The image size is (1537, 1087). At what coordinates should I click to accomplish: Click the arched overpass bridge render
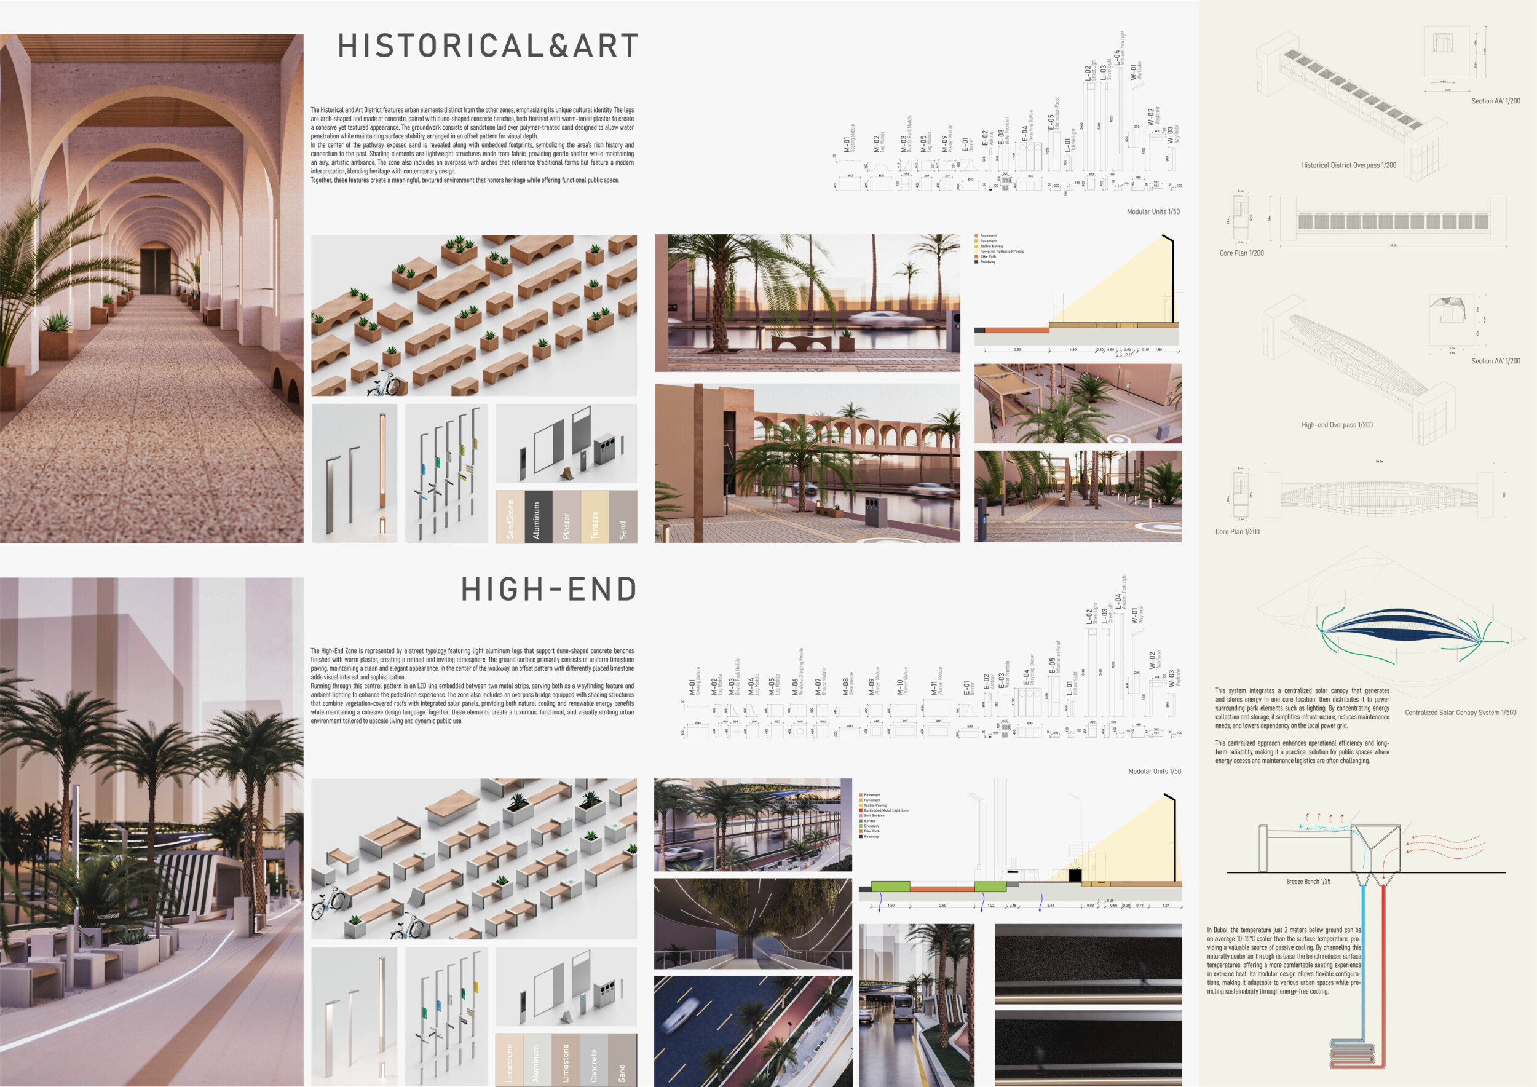(x=807, y=462)
